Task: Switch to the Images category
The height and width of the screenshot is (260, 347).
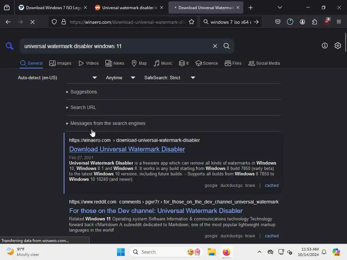Action: [60, 63]
